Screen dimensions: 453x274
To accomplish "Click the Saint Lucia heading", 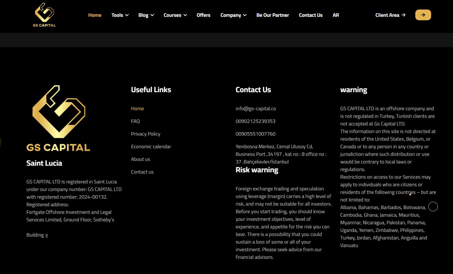I will point(44,163).
